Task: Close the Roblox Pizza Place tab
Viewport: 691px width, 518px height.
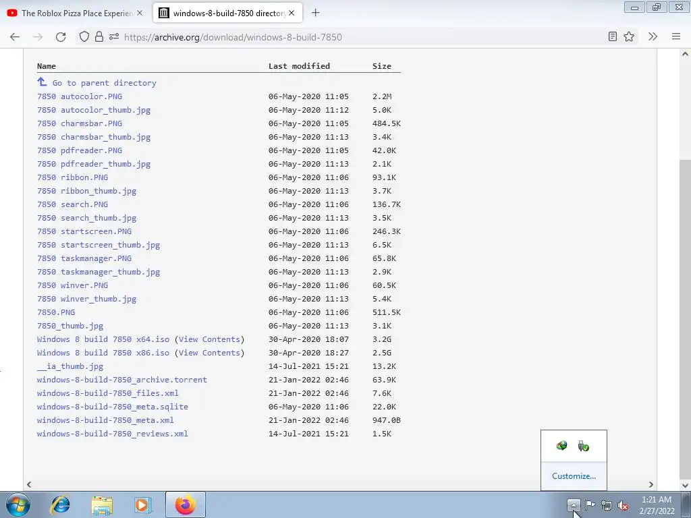Action: (x=140, y=13)
